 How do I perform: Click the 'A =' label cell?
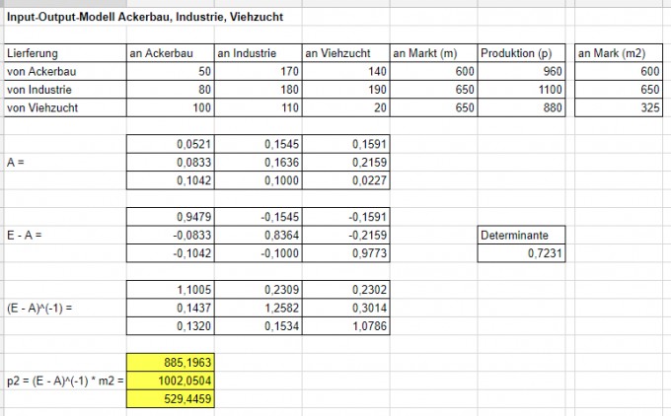pyautogui.click(x=65, y=162)
